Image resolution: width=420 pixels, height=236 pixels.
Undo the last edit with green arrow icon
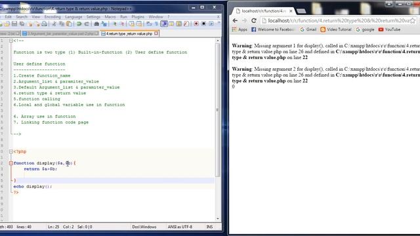(79, 24)
